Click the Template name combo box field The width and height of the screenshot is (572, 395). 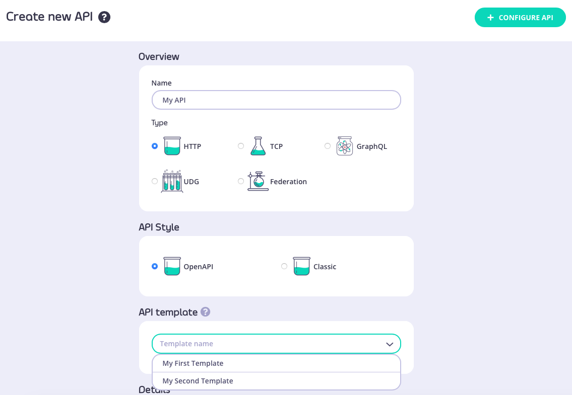(267, 344)
